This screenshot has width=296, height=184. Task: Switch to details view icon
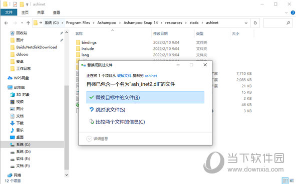[285, 181]
